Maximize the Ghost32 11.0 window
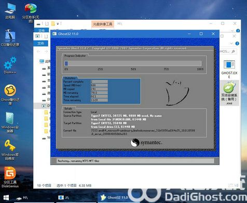The width and height of the screenshot is (247, 203). 201,34
